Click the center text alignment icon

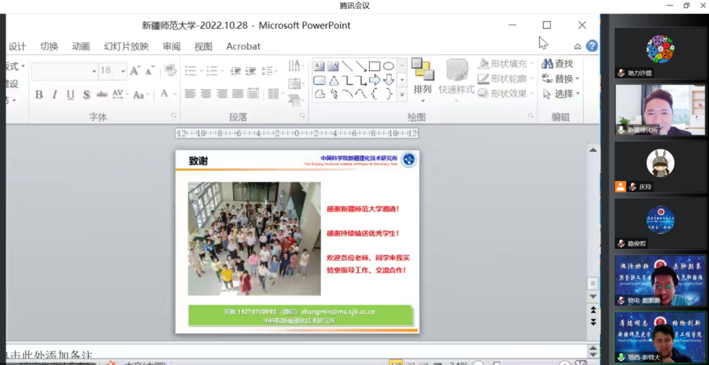pos(205,94)
